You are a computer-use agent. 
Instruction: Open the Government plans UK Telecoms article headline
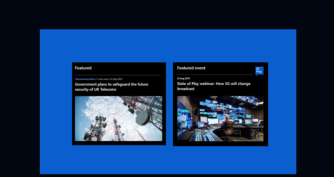[111, 87]
